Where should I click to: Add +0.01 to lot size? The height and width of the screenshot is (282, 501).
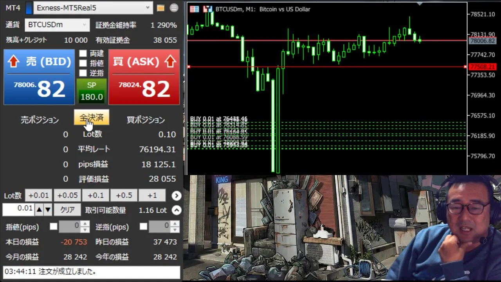[38, 195]
